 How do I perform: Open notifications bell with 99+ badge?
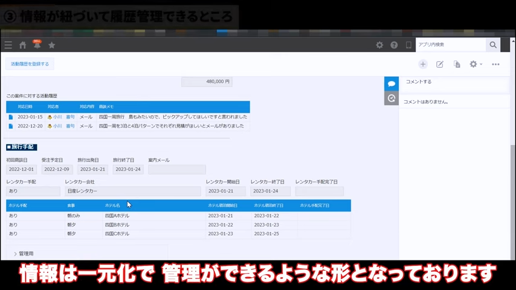[37, 45]
